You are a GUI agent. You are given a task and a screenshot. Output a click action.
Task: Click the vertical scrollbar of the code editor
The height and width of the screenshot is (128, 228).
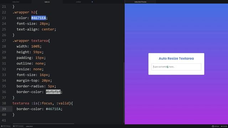pos(124,92)
